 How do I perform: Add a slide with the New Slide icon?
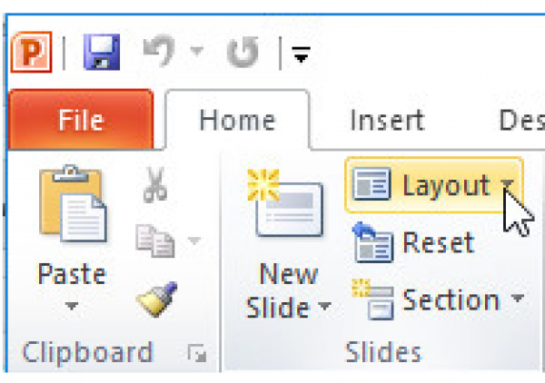(x=288, y=209)
